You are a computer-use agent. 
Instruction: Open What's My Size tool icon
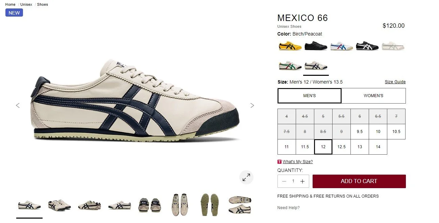pyautogui.click(x=279, y=162)
